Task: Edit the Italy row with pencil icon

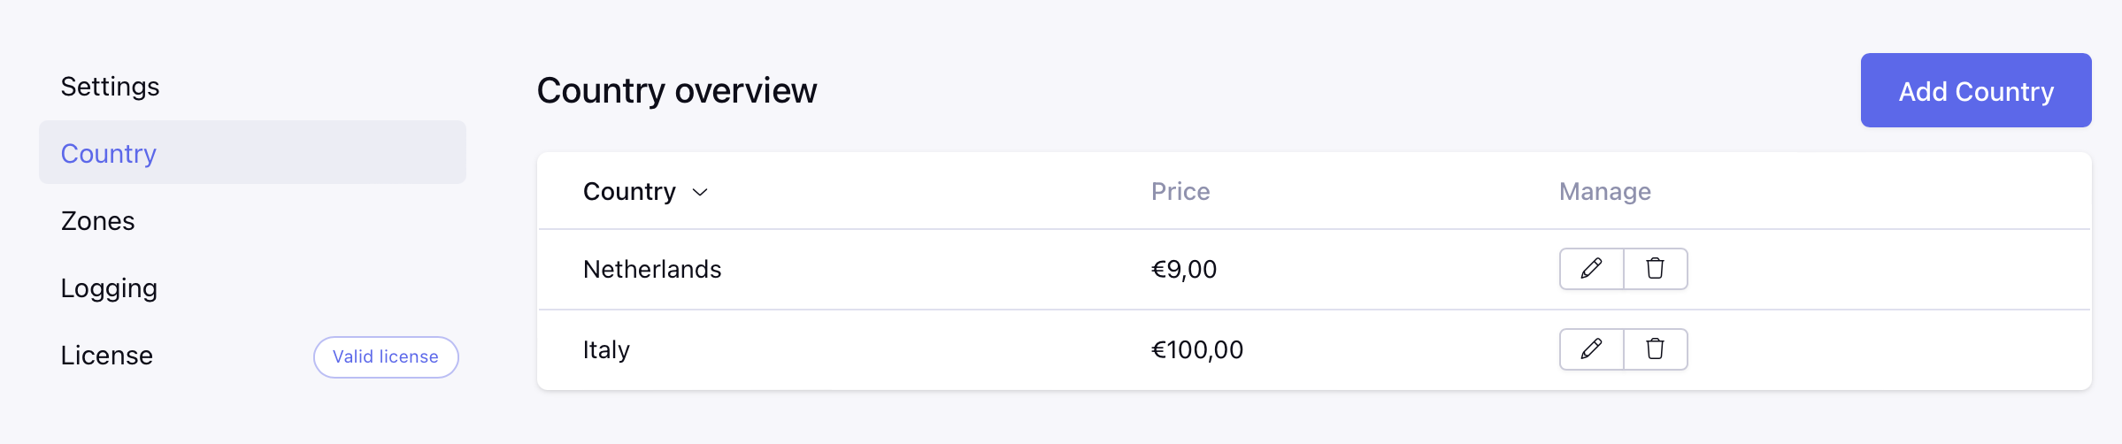Action: click(1591, 349)
